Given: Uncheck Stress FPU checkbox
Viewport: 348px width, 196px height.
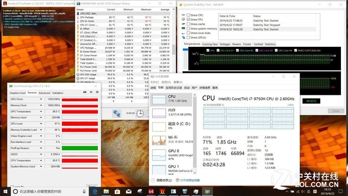Looking at the screenshot, I should coord(188,20).
